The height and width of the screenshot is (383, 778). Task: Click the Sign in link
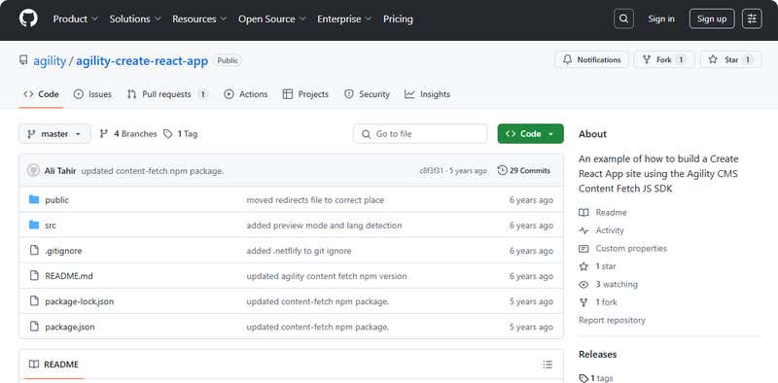661,18
